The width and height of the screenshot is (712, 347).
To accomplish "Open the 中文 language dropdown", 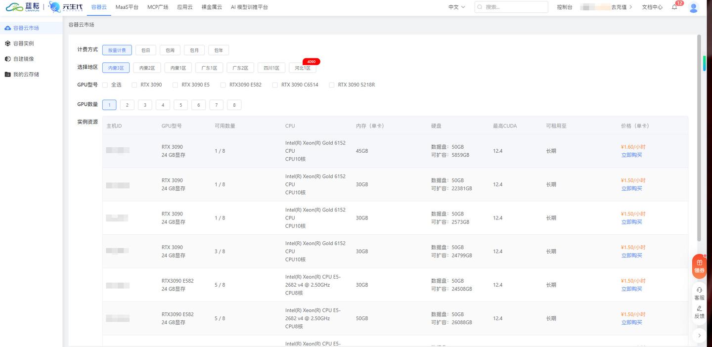I will click(x=456, y=7).
